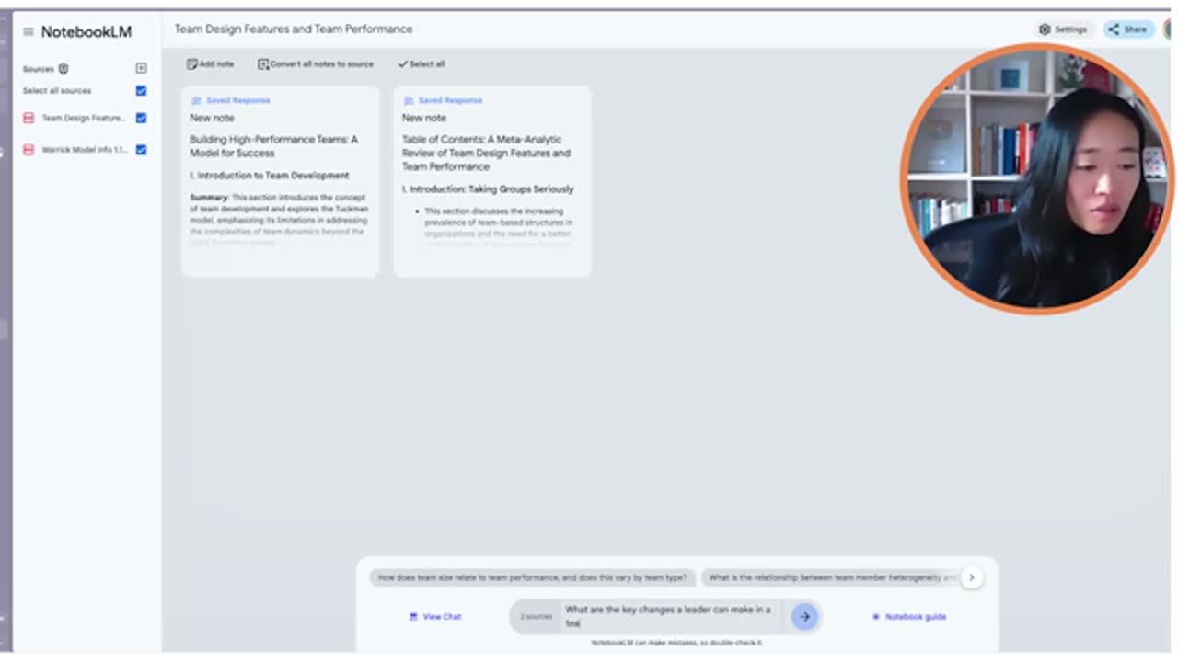Click the Warrick Model Info source name
The image size is (1178, 662).
pyautogui.click(x=85, y=149)
